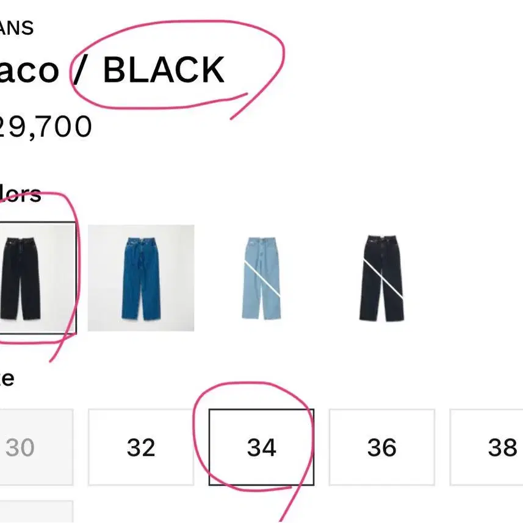Pick the light blue jeans color
The height and width of the screenshot is (523, 523).
point(261,278)
